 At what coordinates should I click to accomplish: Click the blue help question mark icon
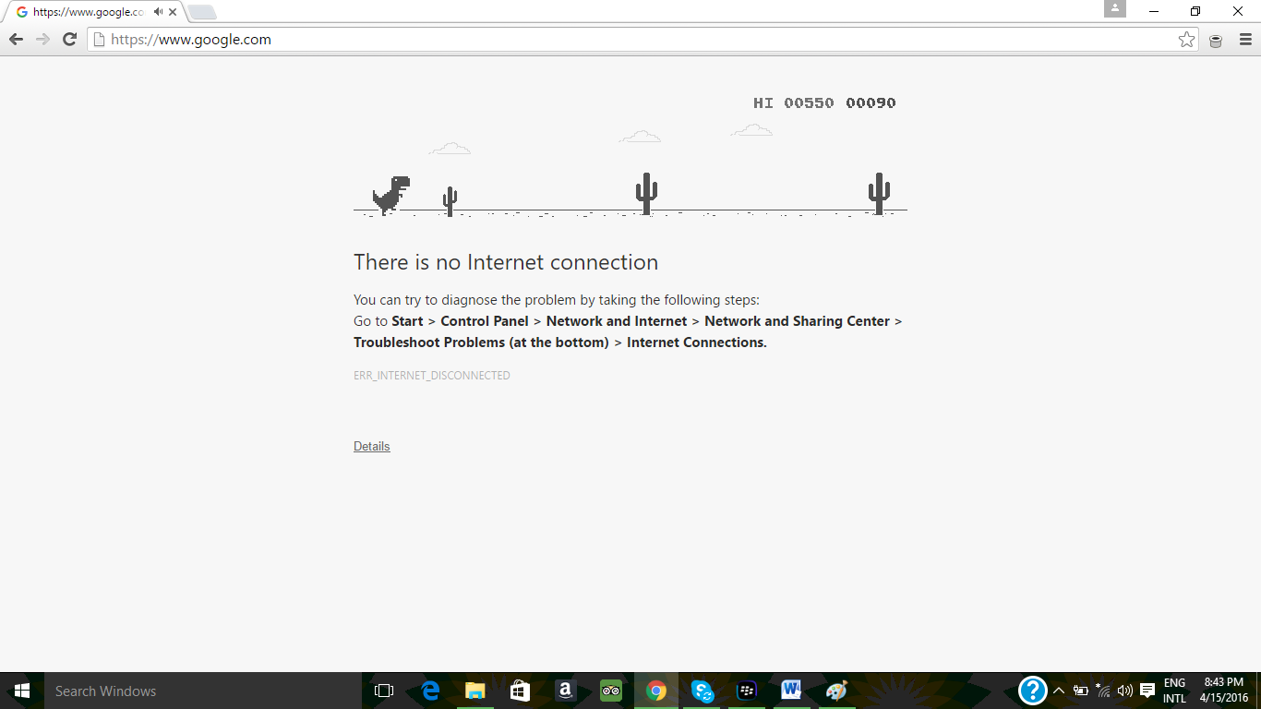point(1032,691)
